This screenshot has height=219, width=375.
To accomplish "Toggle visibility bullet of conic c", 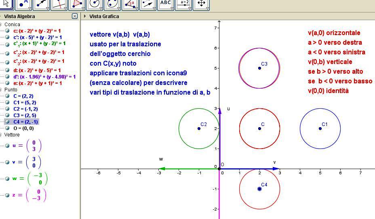I will (x=7, y=31).
